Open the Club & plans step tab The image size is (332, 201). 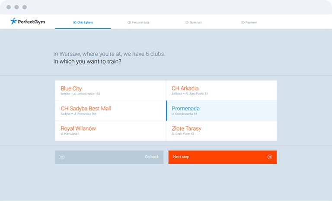point(83,22)
